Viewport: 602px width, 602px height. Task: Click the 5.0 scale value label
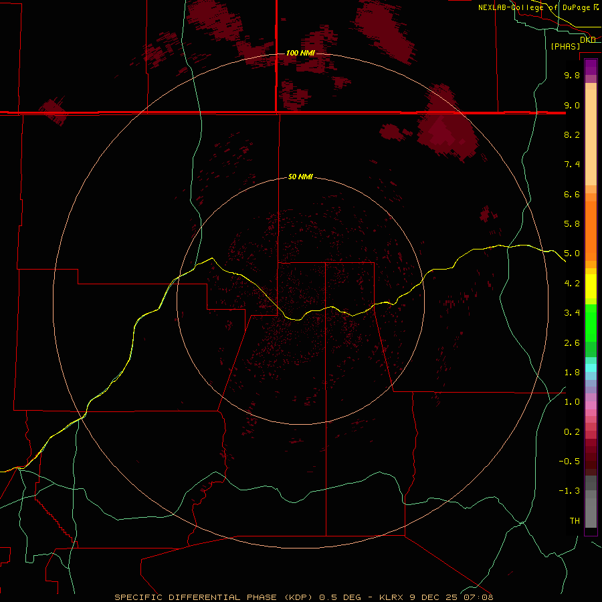pyautogui.click(x=572, y=254)
